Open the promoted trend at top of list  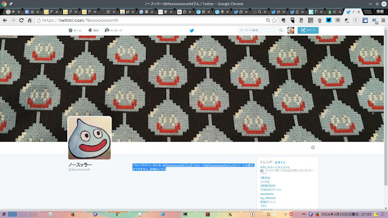click(275, 167)
